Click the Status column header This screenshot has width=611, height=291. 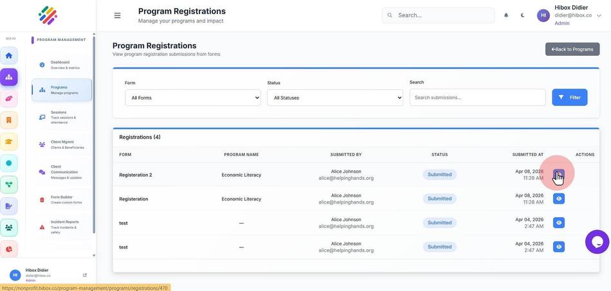[439, 154]
